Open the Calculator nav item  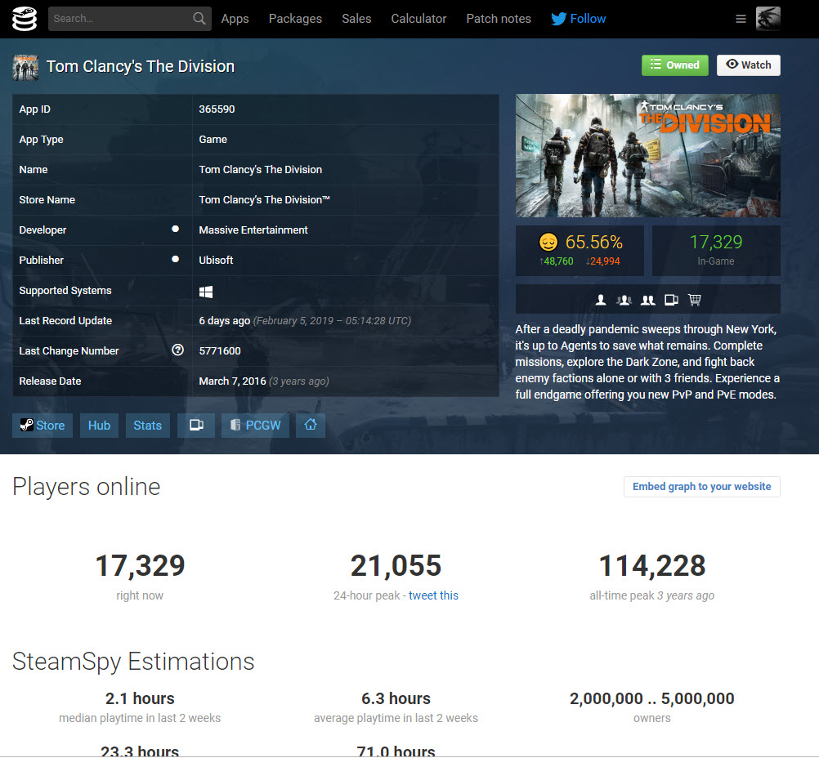point(418,19)
